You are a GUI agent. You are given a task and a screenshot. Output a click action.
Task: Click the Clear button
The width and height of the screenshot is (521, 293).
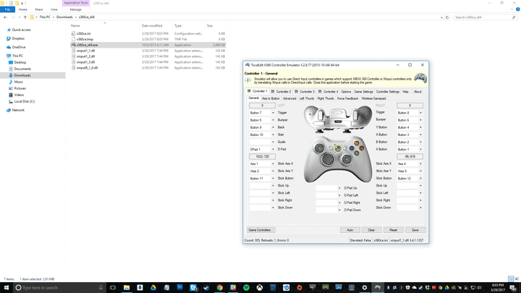click(x=371, y=230)
